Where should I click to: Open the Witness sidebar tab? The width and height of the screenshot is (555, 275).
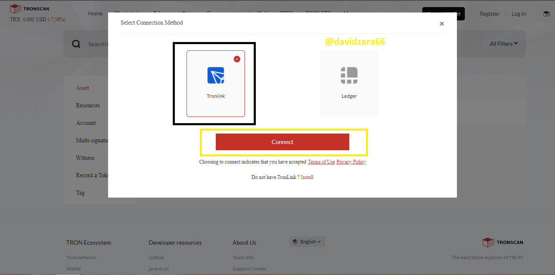pos(85,158)
